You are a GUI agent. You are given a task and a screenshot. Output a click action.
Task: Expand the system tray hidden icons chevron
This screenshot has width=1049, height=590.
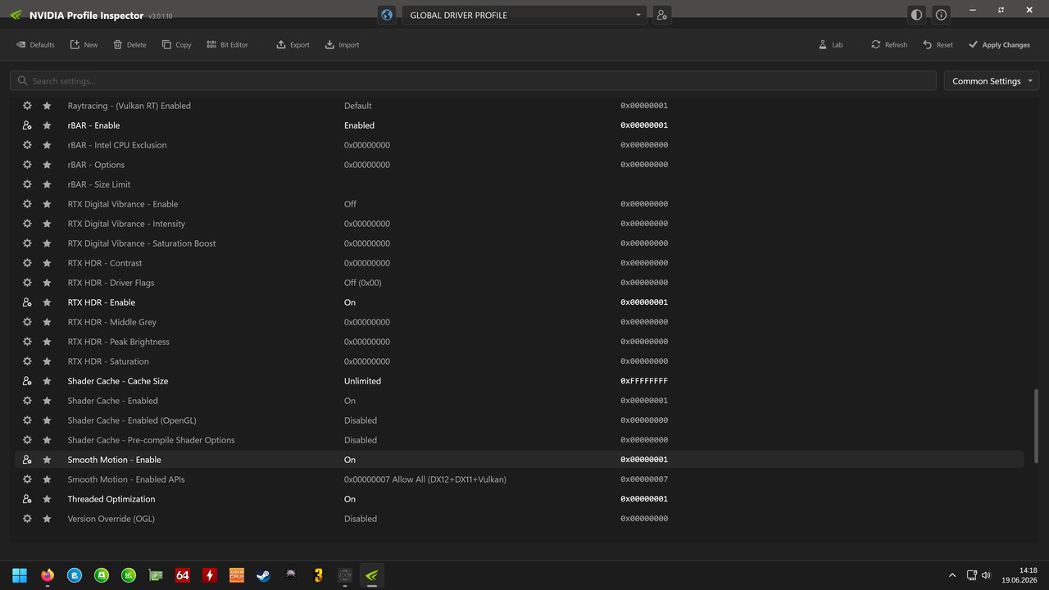951,575
